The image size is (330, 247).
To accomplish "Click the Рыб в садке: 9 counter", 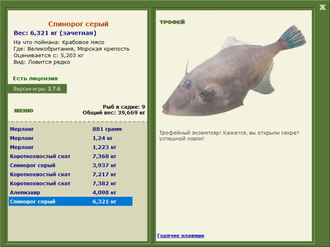I will point(124,107).
